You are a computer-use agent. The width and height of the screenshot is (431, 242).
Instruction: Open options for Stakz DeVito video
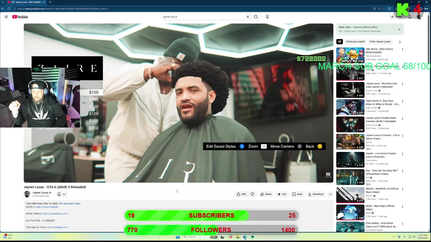(x=402, y=101)
